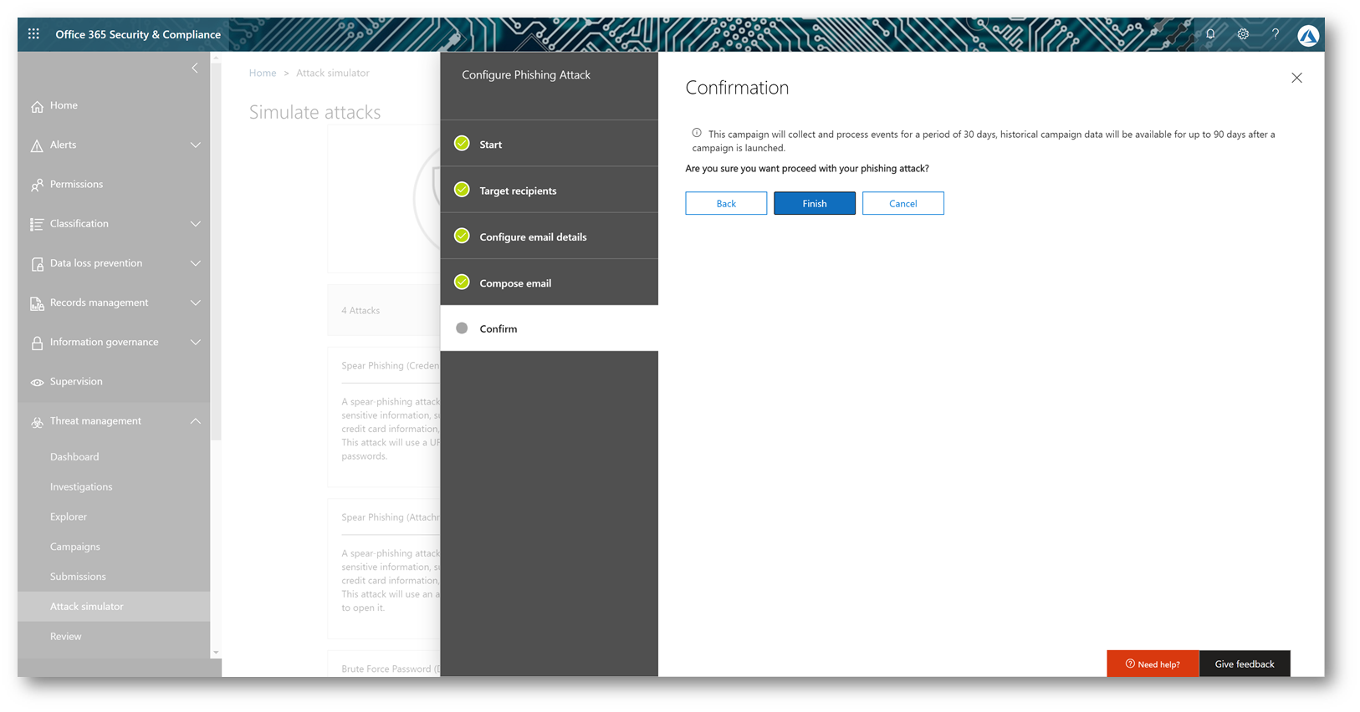Click the Information governance padlock icon

[37, 343]
